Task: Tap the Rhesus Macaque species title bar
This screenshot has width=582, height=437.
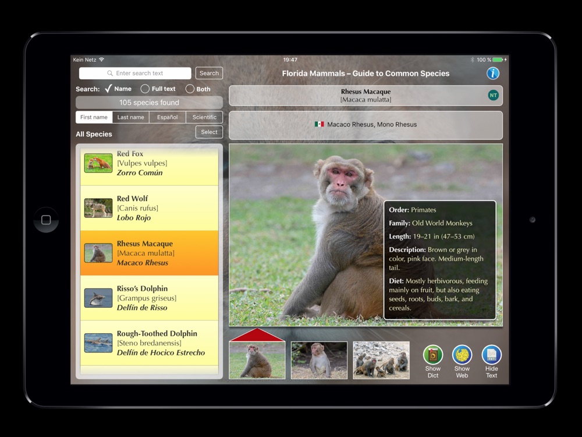Action: point(365,96)
